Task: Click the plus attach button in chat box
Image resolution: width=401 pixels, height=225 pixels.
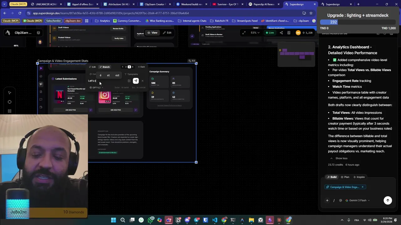Action: point(327,201)
